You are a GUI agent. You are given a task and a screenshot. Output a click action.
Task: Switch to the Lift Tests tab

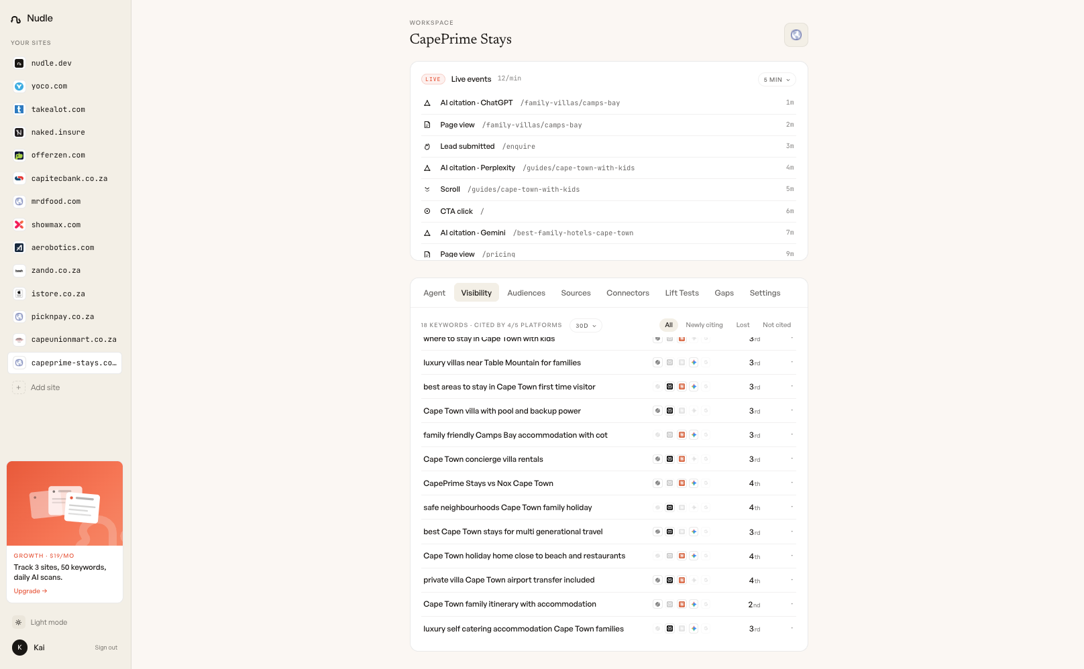point(682,293)
